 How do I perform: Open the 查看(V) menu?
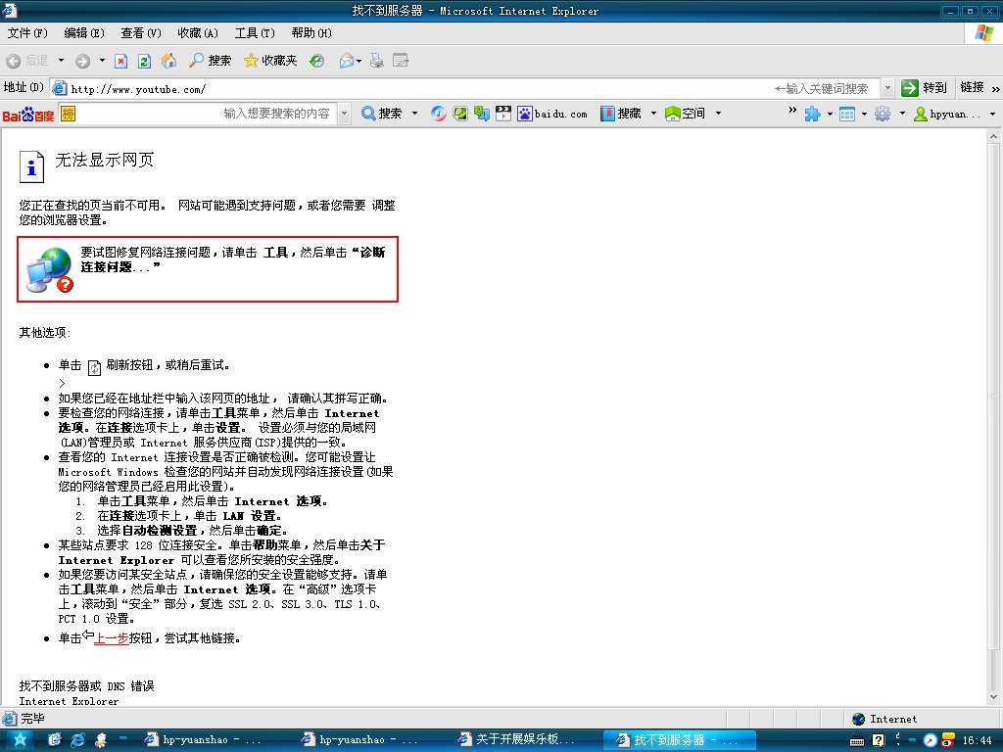[140, 33]
